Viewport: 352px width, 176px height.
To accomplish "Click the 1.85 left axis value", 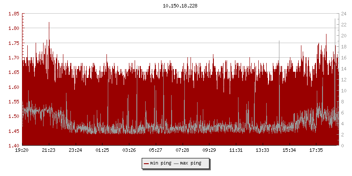I will [x=14, y=14].
